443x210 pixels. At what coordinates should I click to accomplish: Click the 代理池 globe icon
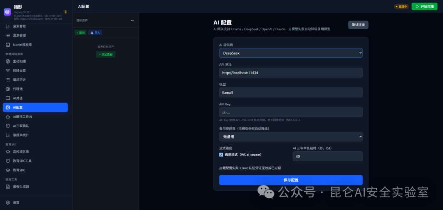(x=8, y=89)
